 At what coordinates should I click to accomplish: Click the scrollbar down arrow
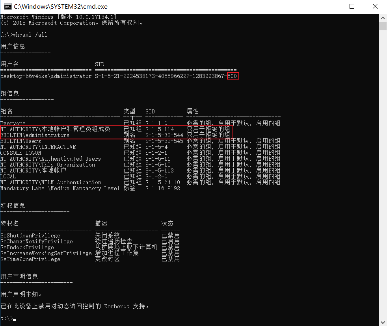pyautogui.click(x=383, y=322)
